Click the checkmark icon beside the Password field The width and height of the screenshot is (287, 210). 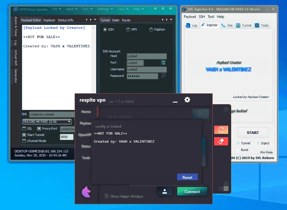tap(163, 76)
